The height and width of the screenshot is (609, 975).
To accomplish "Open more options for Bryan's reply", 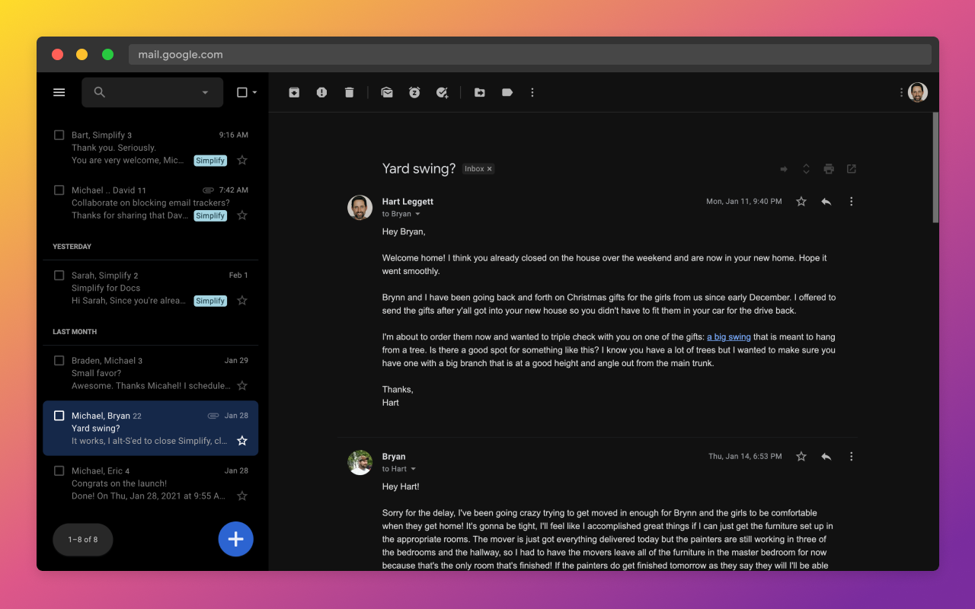I will pyautogui.click(x=851, y=456).
